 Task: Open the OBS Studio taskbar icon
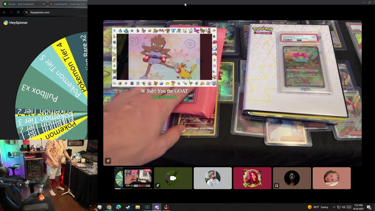point(166,207)
